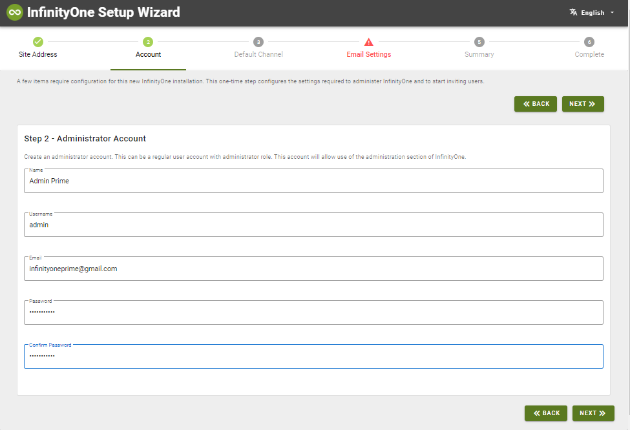
Task: Click the step 6 Complete circle icon
Action: point(589,42)
